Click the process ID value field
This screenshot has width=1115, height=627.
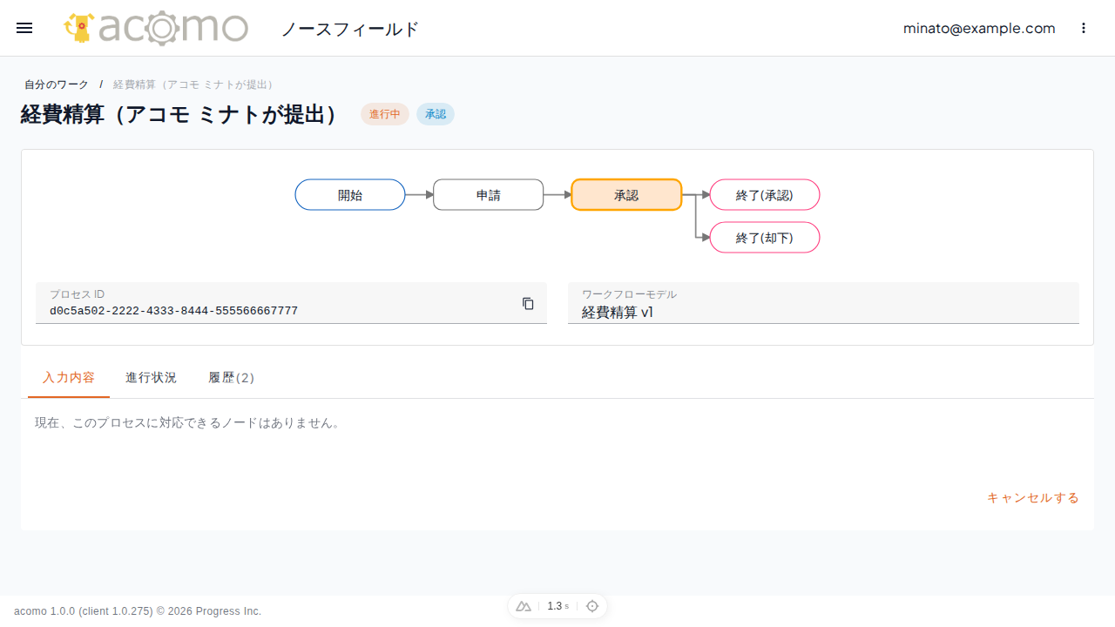[291, 303]
